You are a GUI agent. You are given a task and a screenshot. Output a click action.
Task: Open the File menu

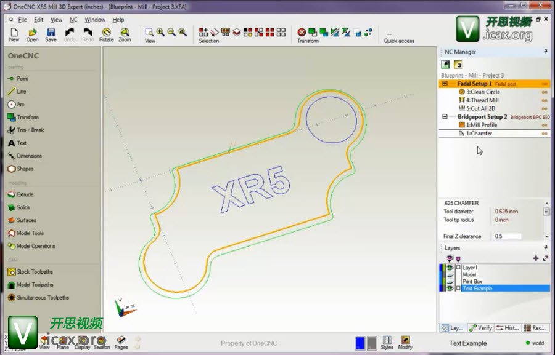[x=22, y=20]
